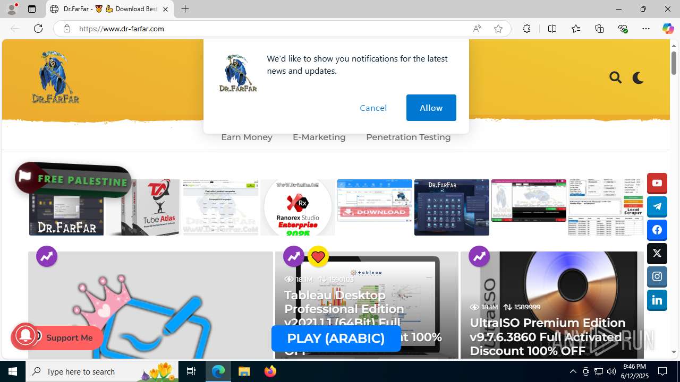Refresh the page in the browser

pyautogui.click(x=38, y=29)
